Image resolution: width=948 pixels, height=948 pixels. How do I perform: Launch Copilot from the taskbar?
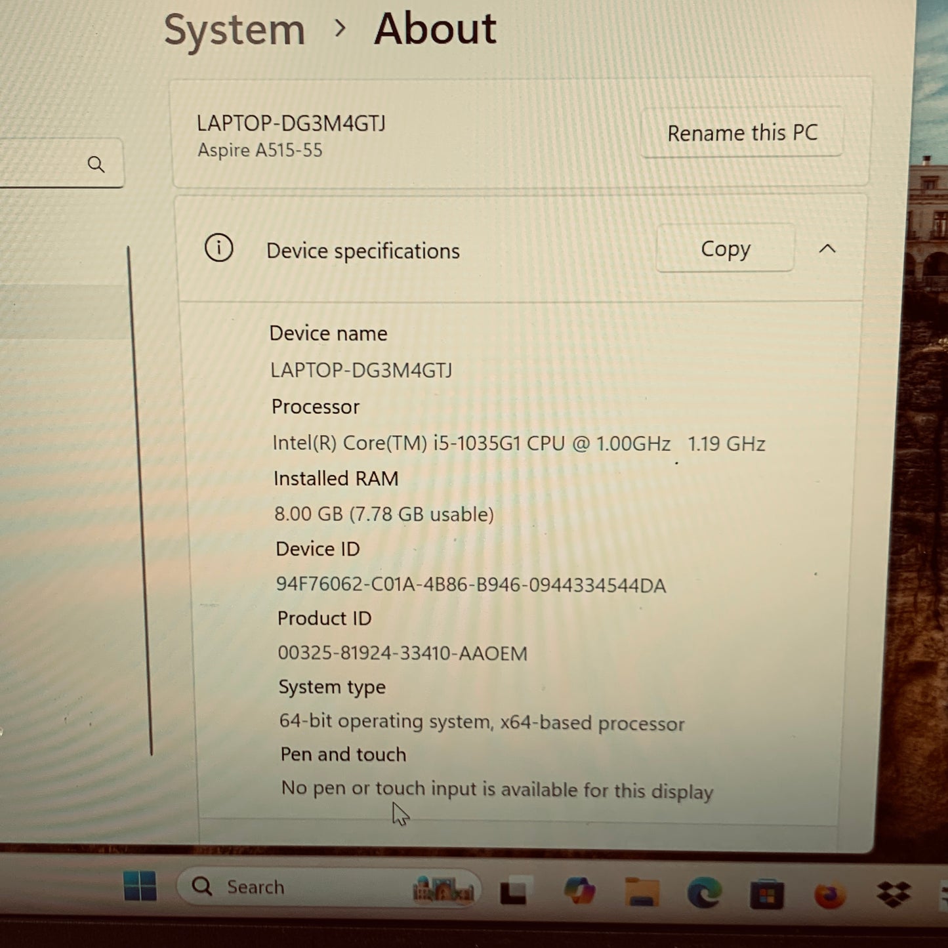[579, 891]
